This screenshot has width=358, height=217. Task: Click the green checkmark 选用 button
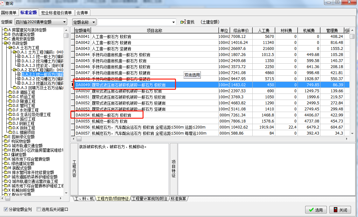(316, 210)
